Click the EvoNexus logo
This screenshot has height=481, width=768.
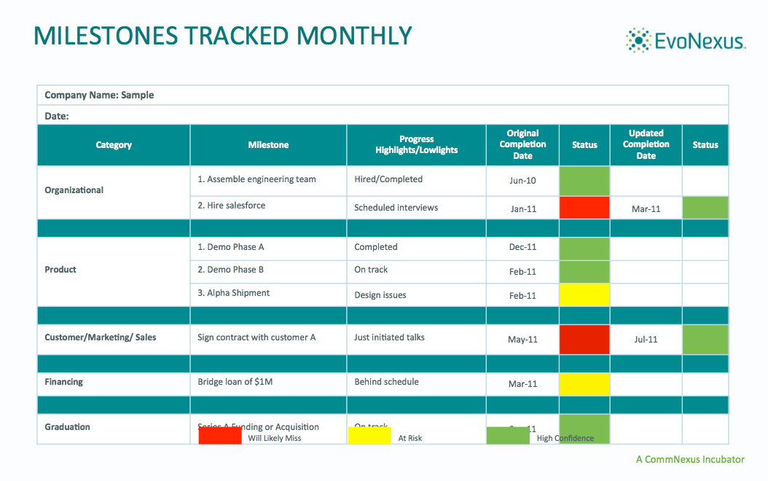point(685,41)
